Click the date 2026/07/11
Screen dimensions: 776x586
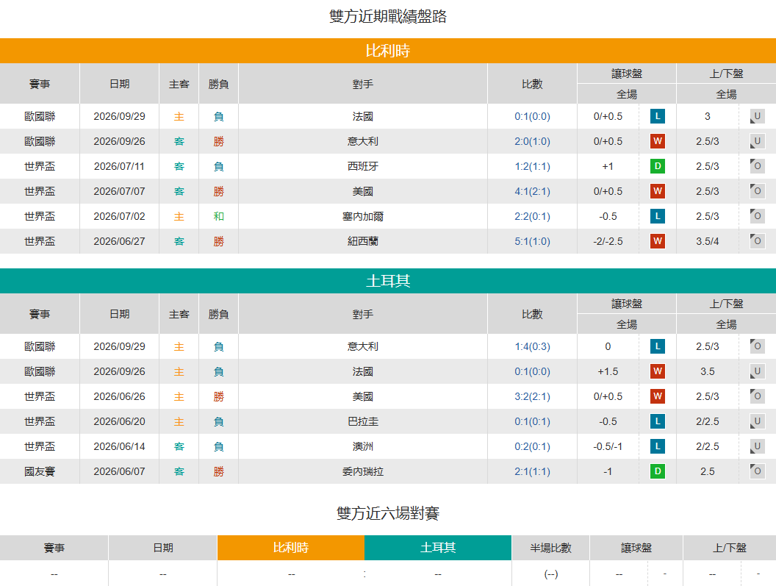click(x=119, y=166)
